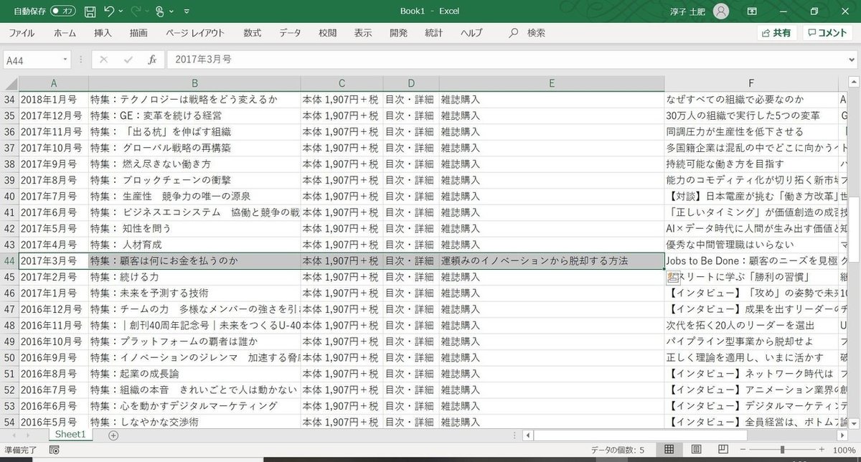Click cell 優秀な中間管理職はいらない
This screenshot has height=462, width=861.
751,245
